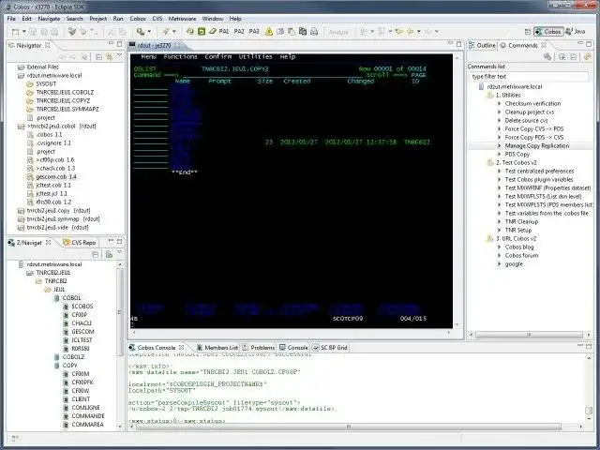Expand Manage Copy Replication command
This screenshot has height=450, width=600.
pyautogui.click(x=499, y=146)
